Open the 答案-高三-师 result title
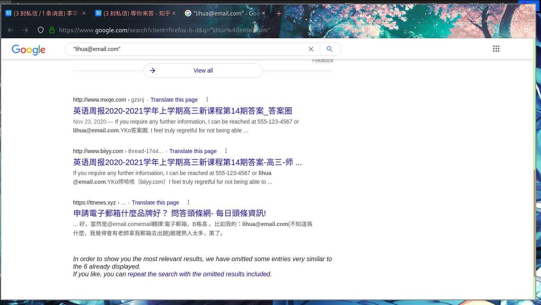This screenshot has width=541, height=305. tap(187, 162)
